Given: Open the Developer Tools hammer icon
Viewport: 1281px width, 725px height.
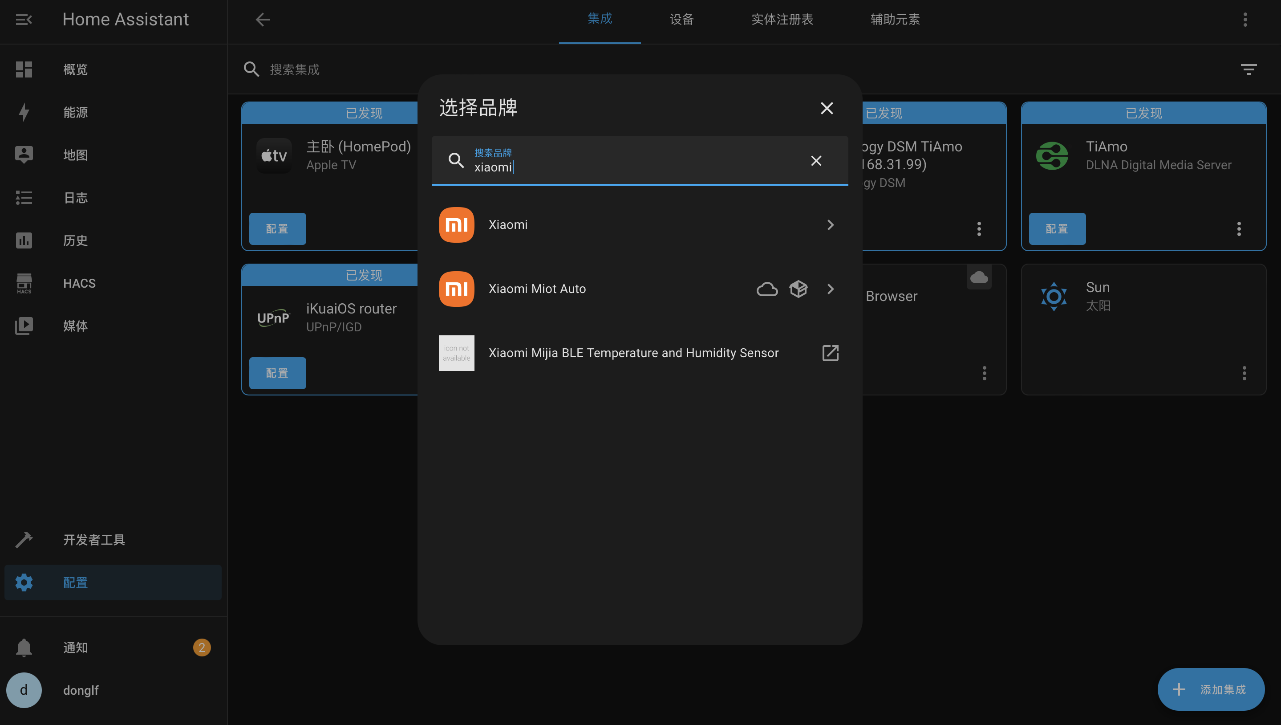Looking at the screenshot, I should (x=24, y=540).
